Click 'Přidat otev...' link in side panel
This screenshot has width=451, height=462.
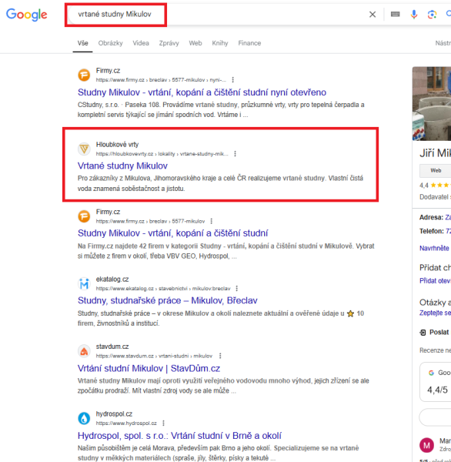click(435, 281)
